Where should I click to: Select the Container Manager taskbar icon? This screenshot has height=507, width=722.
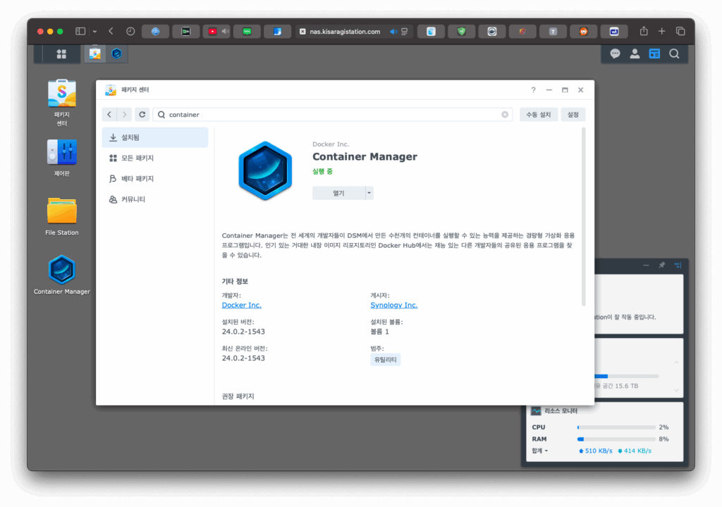[x=116, y=54]
